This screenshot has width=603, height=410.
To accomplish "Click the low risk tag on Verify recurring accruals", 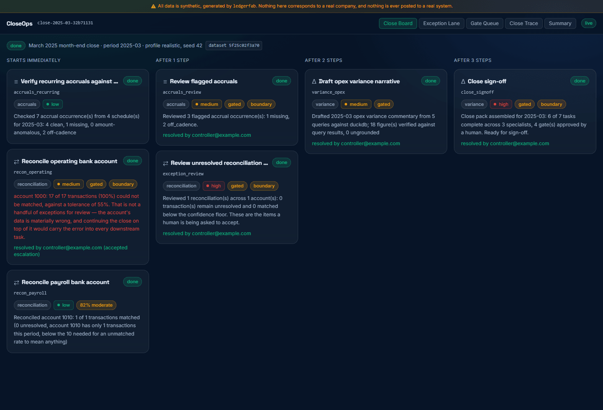I will 52,104.
